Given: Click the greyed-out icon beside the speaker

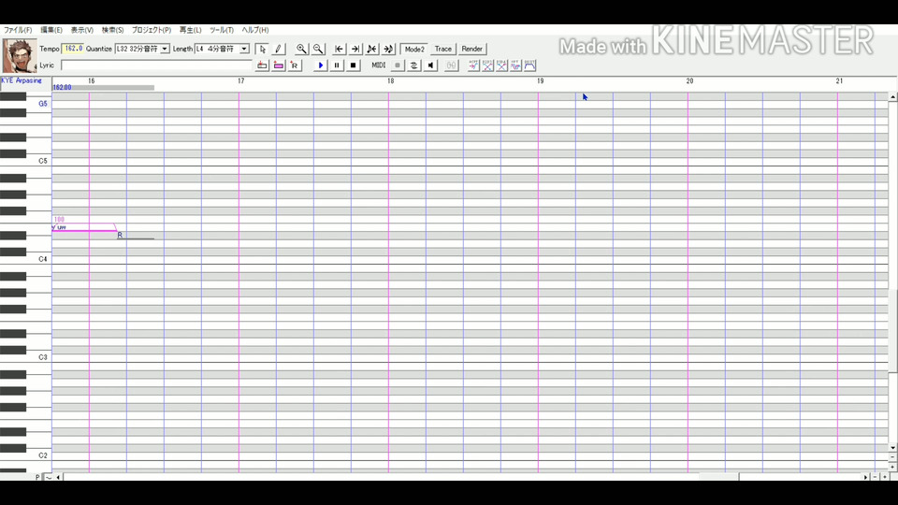Looking at the screenshot, I should 451,65.
